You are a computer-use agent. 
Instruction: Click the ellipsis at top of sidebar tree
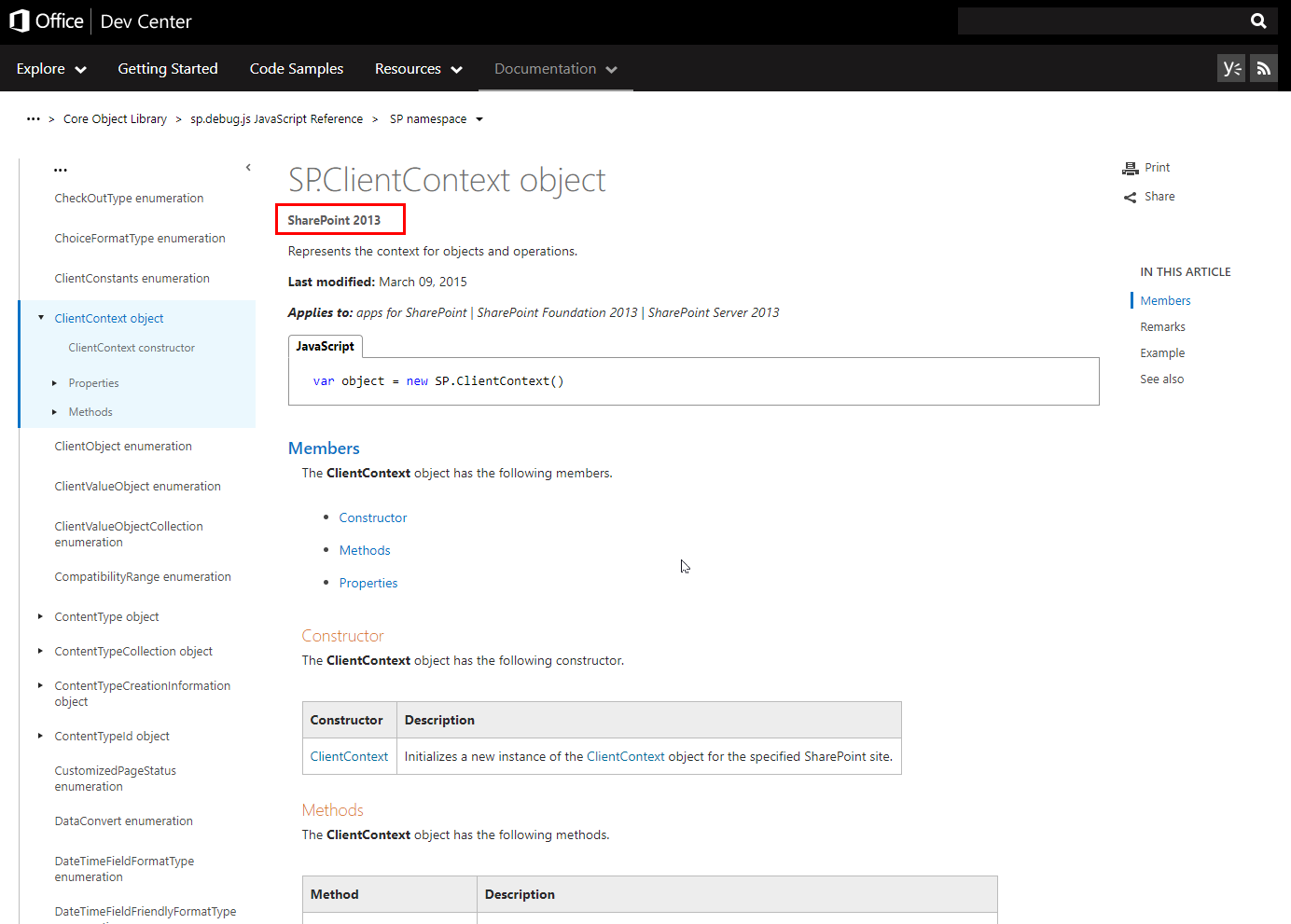61,170
